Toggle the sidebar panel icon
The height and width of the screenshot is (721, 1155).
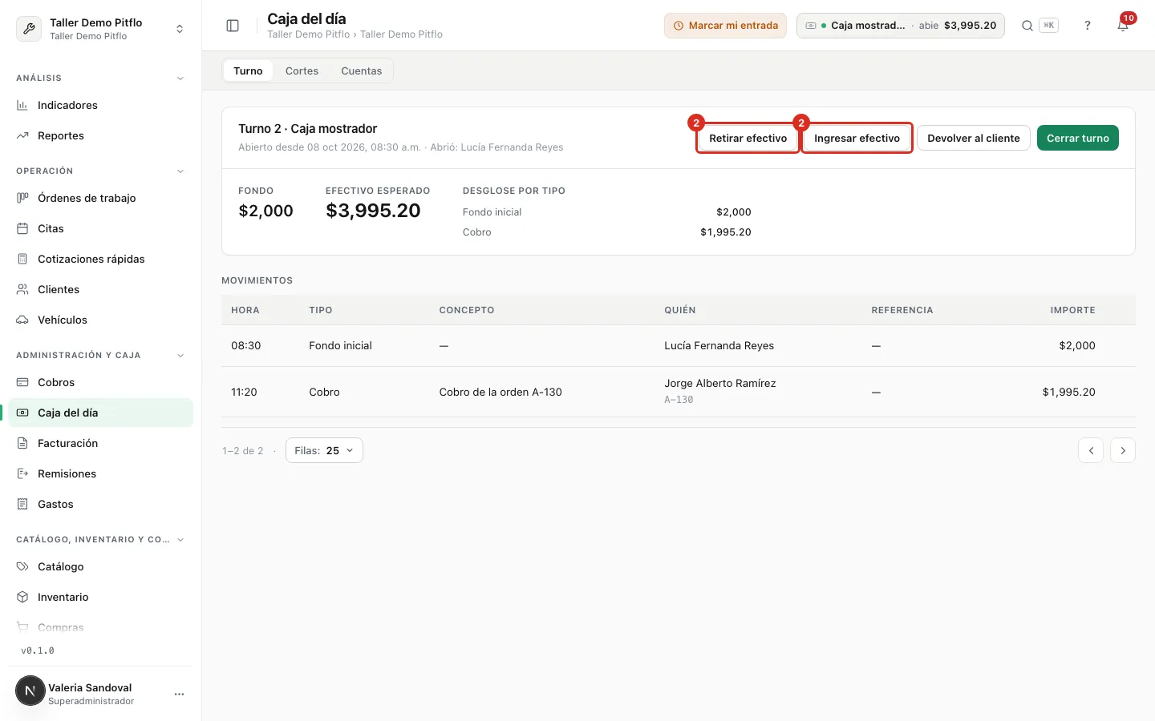[233, 26]
